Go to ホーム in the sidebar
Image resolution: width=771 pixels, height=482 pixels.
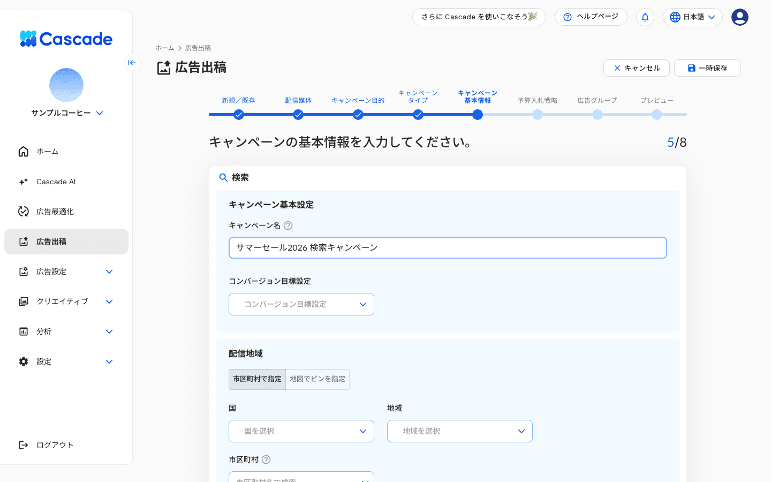[x=66, y=152]
